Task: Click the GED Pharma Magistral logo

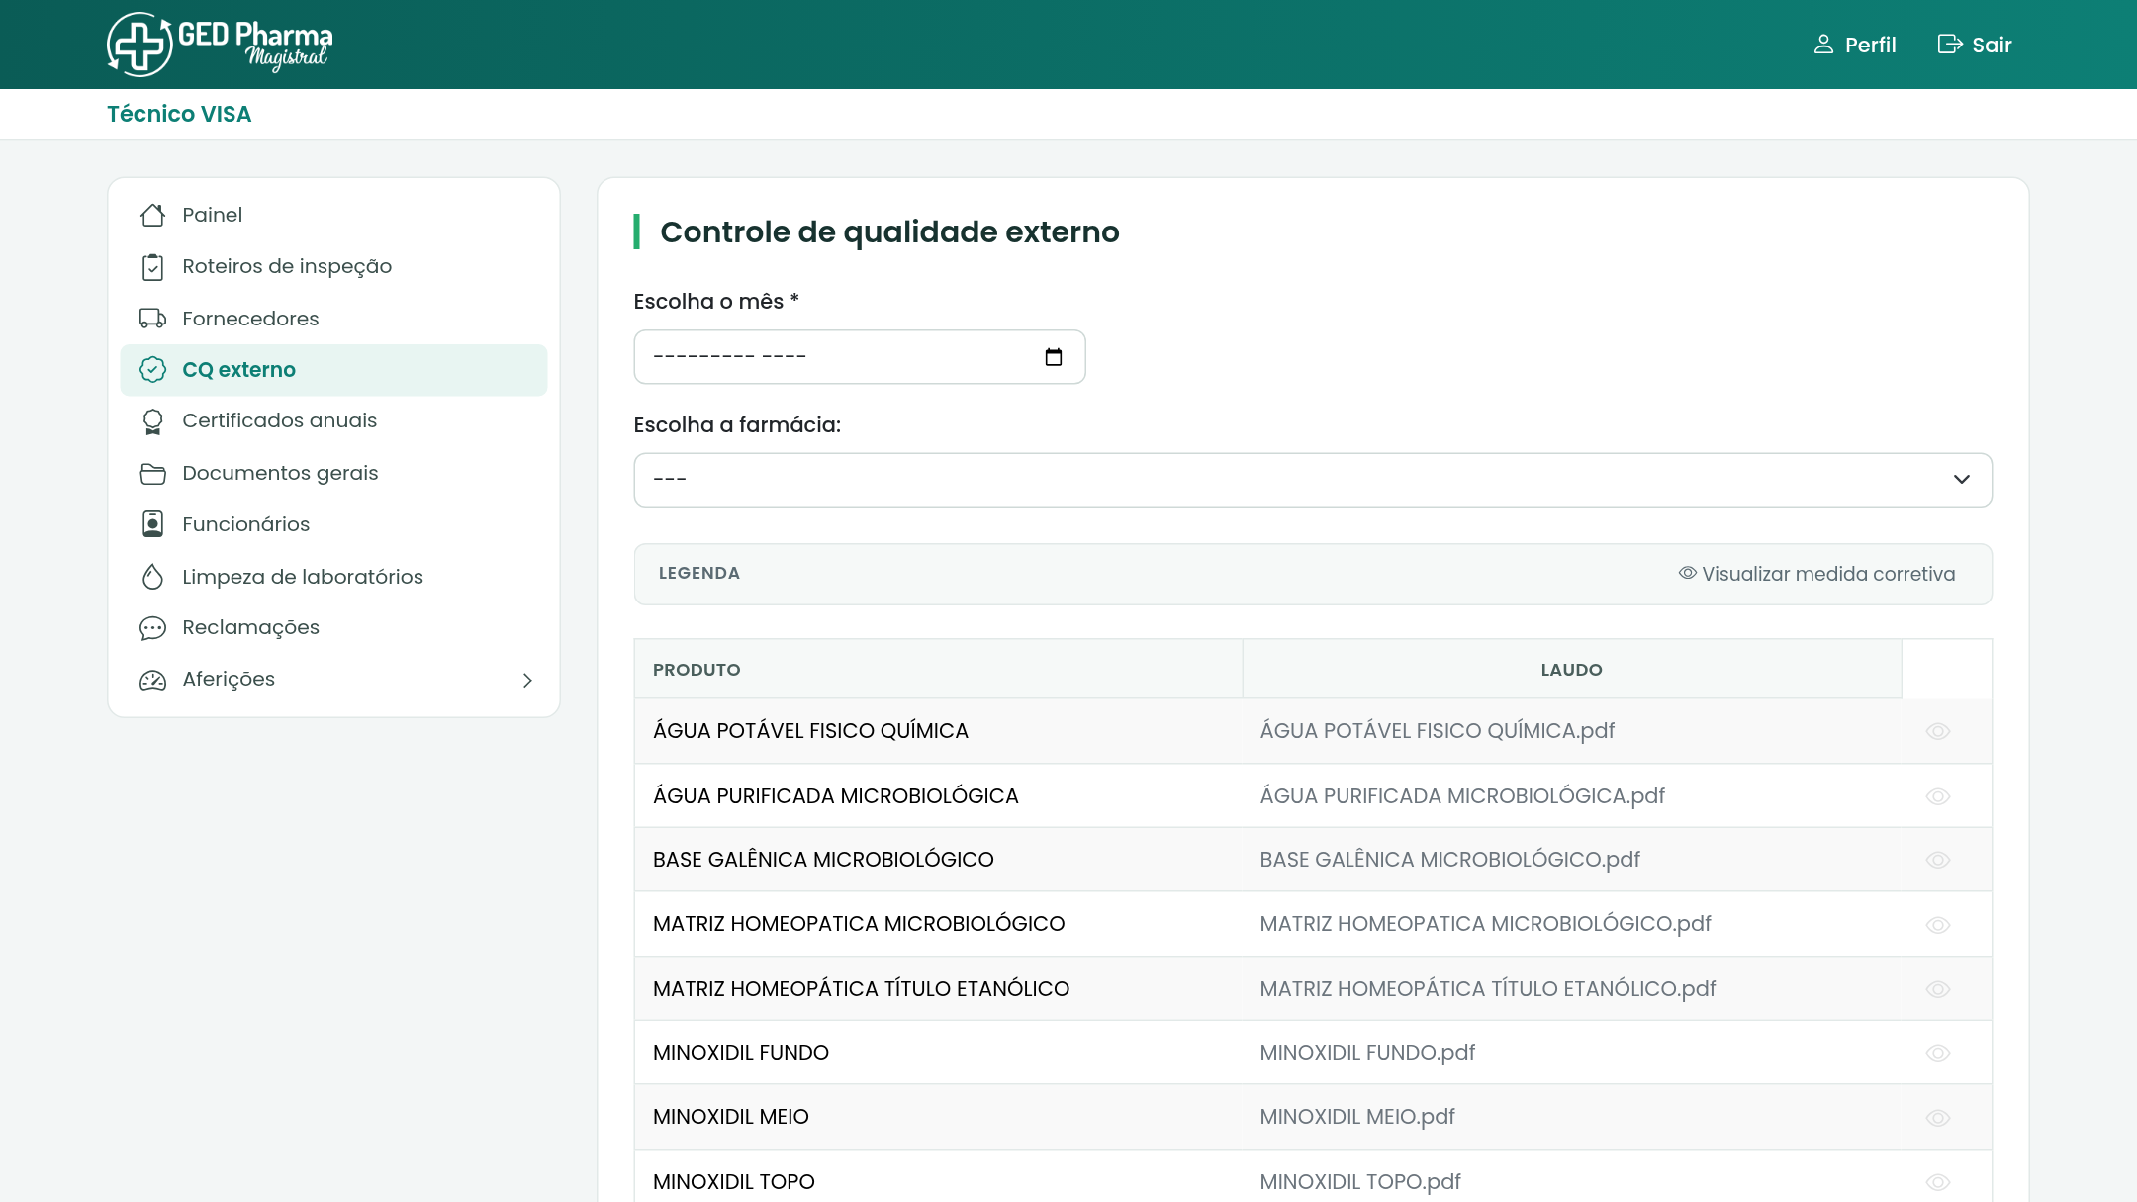Action: coord(220,45)
